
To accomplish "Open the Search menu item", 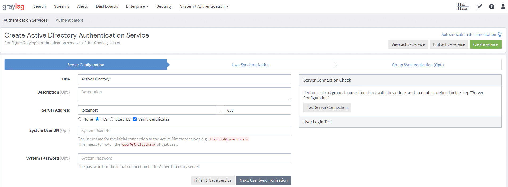I will 39,6.
